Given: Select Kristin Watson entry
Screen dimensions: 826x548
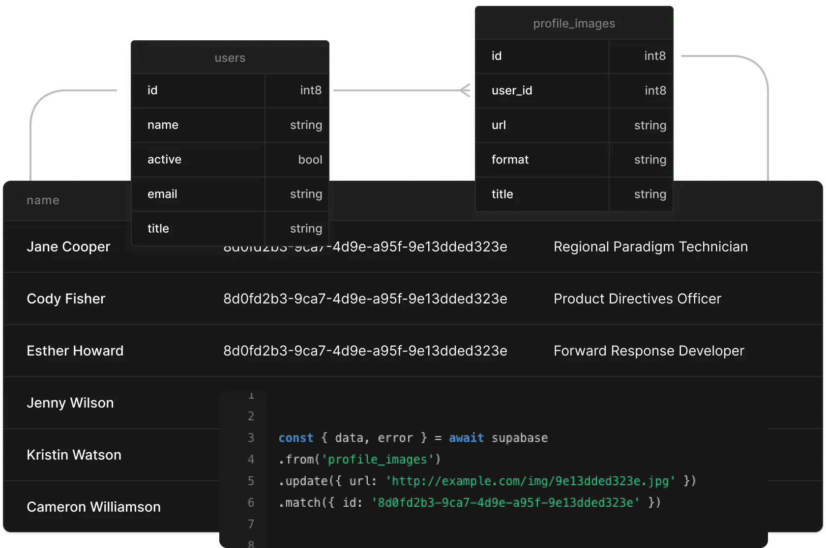Looking at the screenshot, I should (x=74, y=455).
